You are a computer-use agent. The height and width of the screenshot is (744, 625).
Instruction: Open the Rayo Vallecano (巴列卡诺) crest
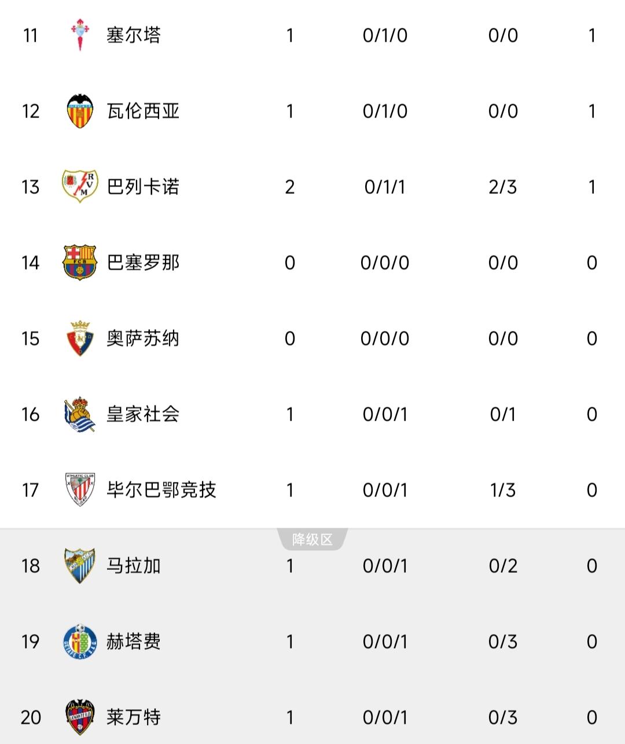(80, 186)
